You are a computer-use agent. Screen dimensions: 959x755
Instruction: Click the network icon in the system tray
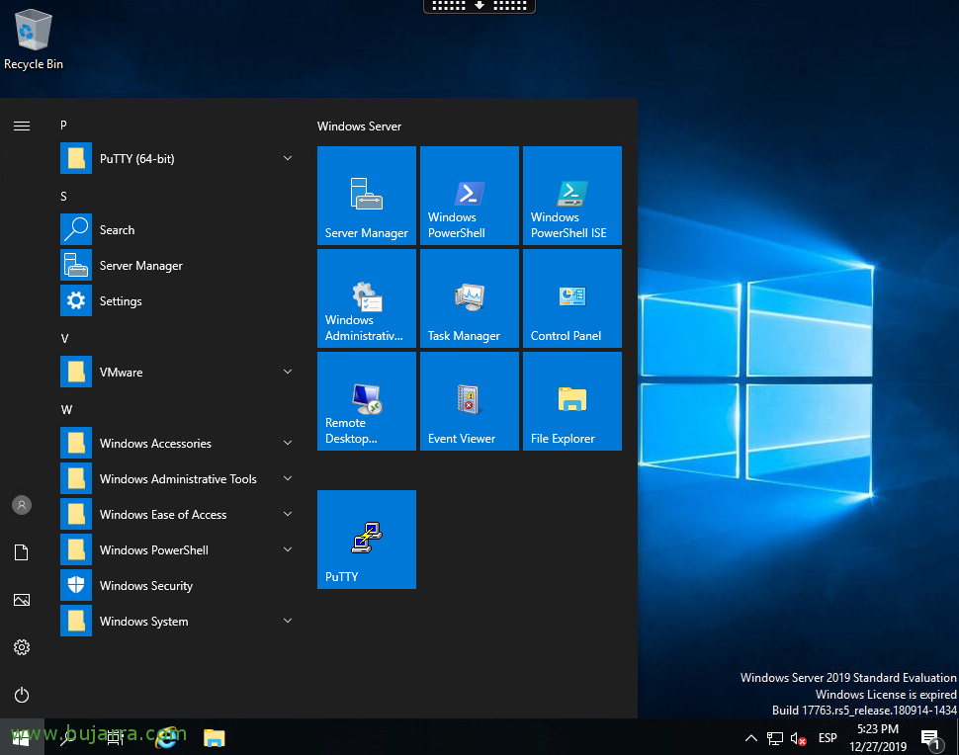click(775, 738)
